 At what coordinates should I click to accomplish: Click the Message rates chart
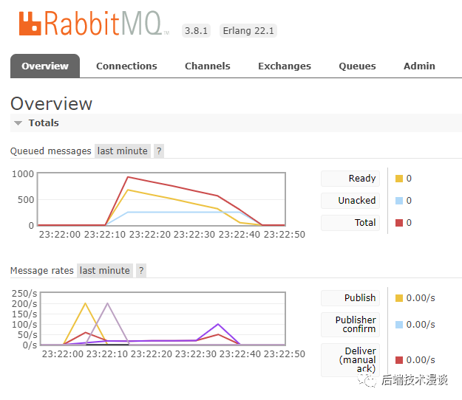(x=163, y=319)
